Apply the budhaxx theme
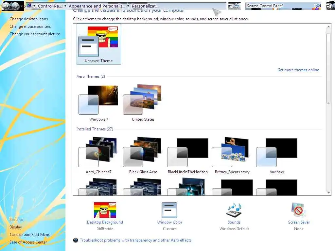The height and width of the screenshot is (251, 335). click(277, 156)
